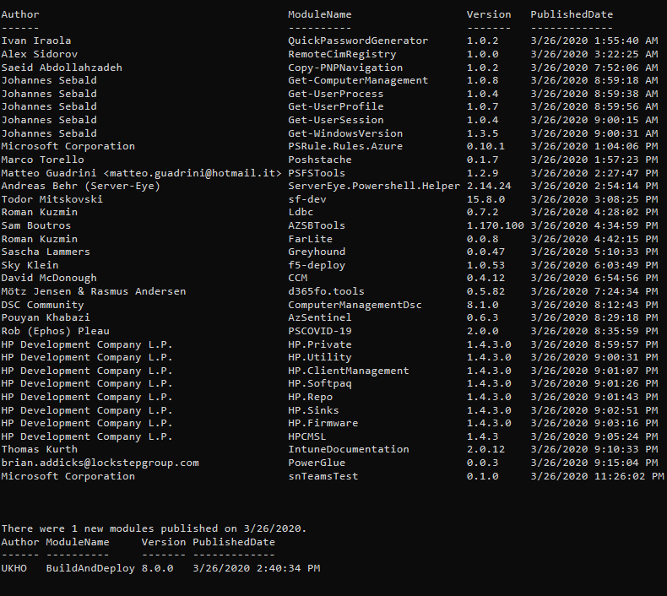The height and width of the screenshot is (596, 667).
Task: Select version 8.0.0 of BuildAndDeploy
Action: [157, 569]
